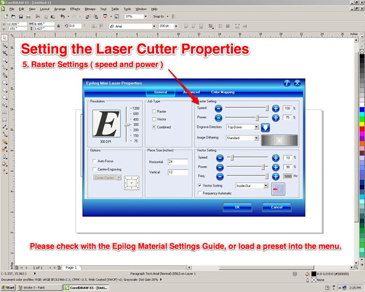This screenshot has width=365, height=292.
Task: Select the Shape tool
Action: (x=5, y=45)
